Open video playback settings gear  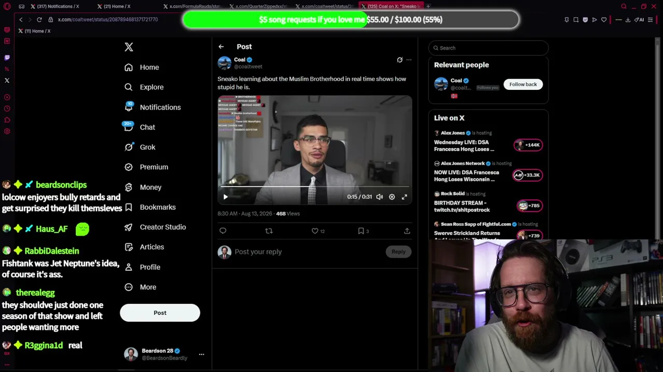(392, 197)
